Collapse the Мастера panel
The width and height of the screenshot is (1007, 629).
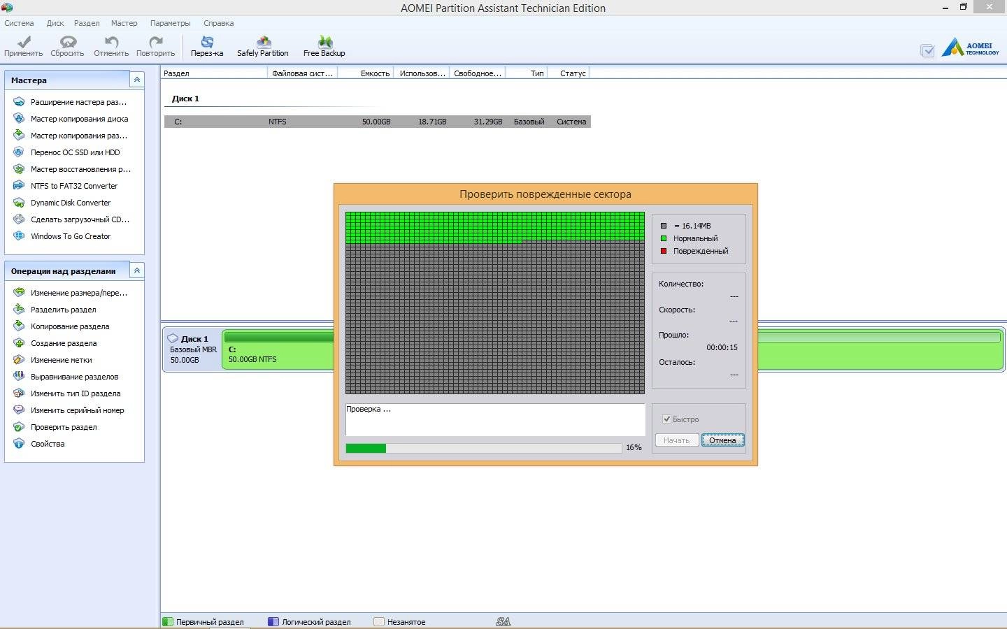(137, 80)
